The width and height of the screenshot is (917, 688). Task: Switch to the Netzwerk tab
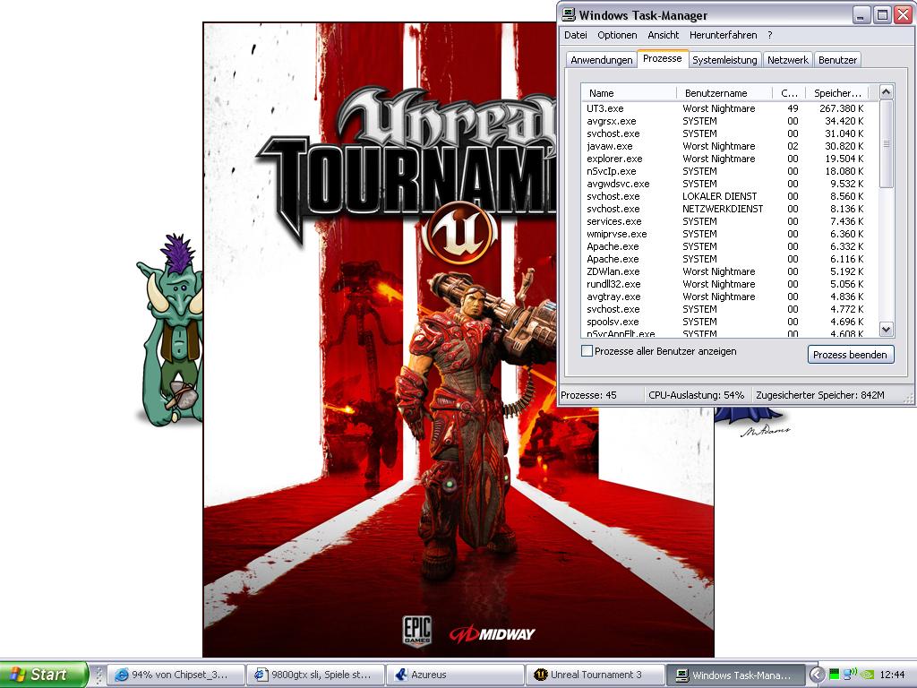coord(787,60)
